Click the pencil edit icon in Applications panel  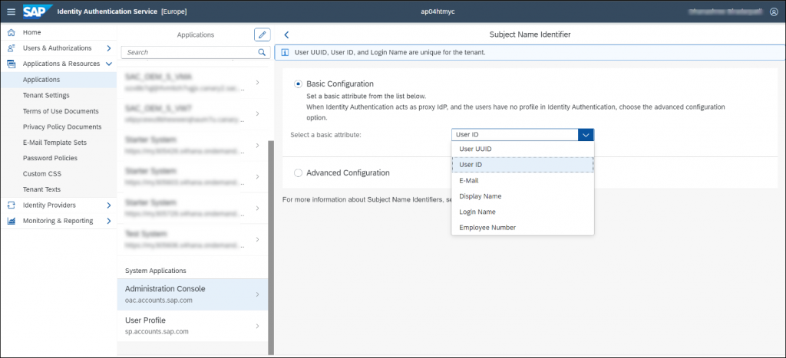(x=263, y=34)
